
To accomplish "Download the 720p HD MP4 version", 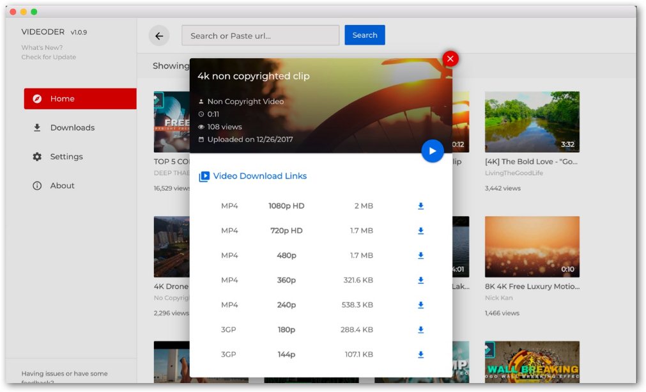I will [420, 231].
